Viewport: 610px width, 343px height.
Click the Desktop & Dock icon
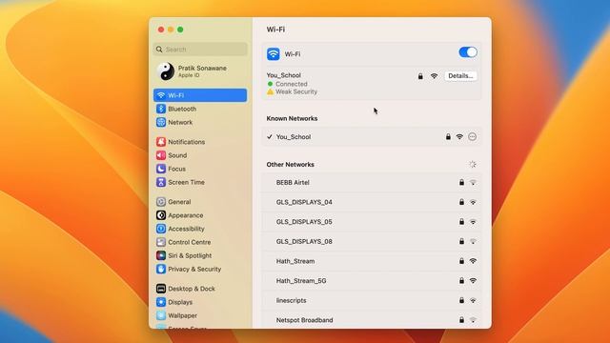coord(161,289)
